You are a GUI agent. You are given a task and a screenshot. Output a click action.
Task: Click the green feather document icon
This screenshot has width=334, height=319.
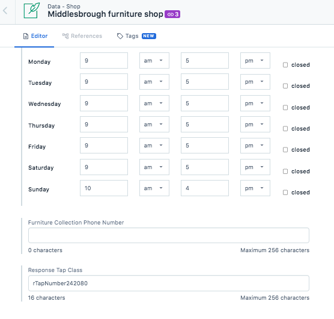(31, 10)
